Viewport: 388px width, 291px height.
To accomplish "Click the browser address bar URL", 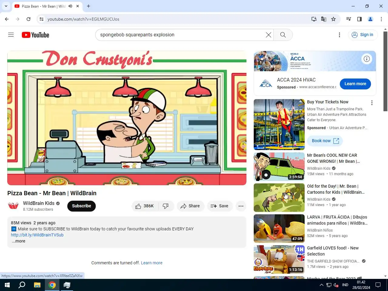I will tap(83, 19).
